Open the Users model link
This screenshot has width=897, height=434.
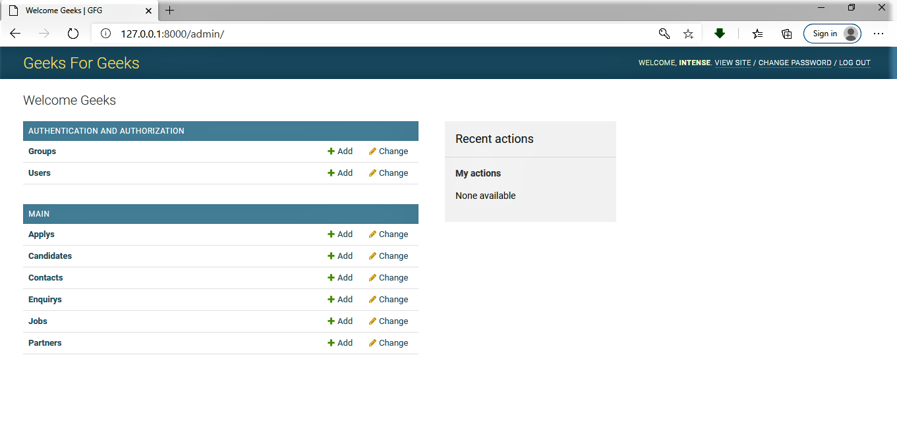point(40,173)
